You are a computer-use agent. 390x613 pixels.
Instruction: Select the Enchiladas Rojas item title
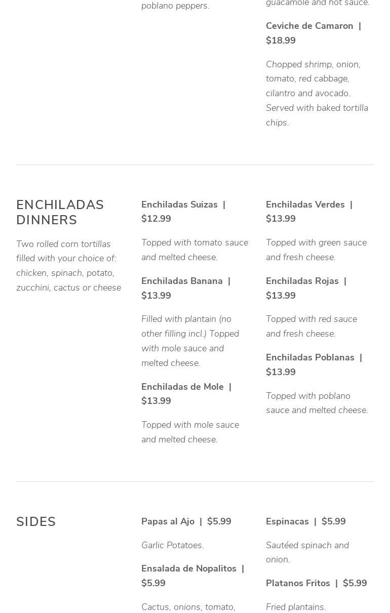pyautogui.click(x=302, y=281)
